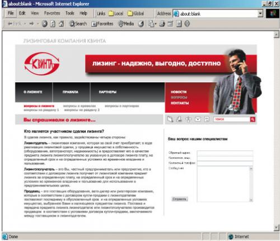The image size is (280, 241).
Task: Click the Print toolbar icon
Action: click(x=162, y=24)
